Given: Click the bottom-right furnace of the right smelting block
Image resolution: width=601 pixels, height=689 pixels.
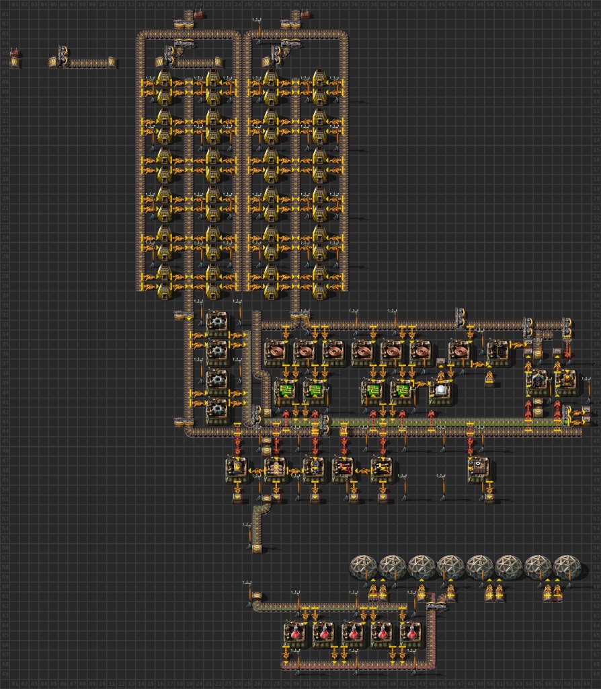Looking at the screenshot, I should click(319, 290).
